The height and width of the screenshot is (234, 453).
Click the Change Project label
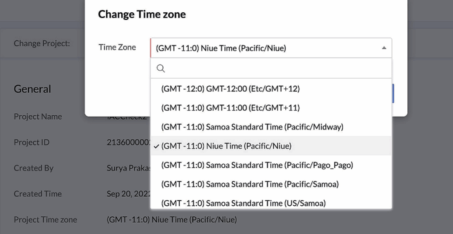[x=42, y=43]
